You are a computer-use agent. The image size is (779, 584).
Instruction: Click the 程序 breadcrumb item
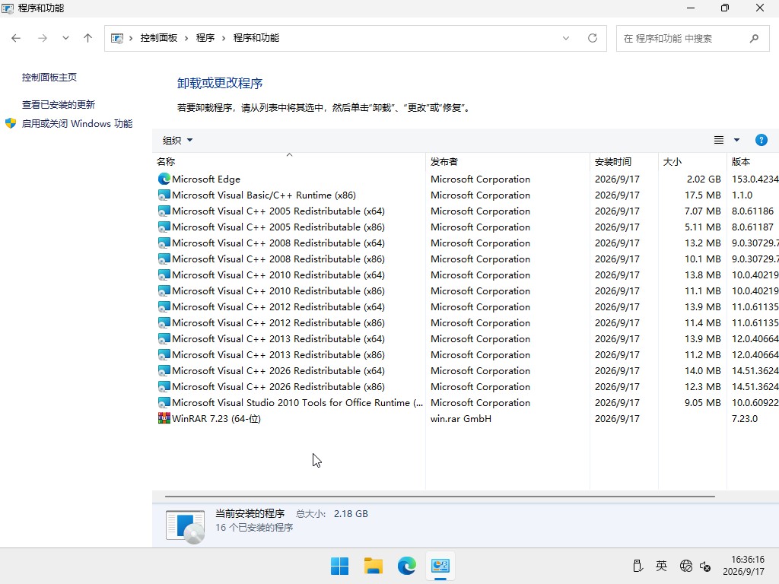click(x=205, y=38)
